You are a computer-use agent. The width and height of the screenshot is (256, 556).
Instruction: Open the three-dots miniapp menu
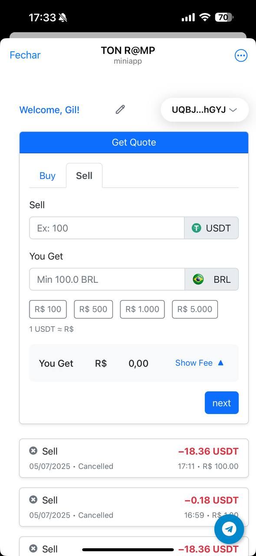pos(241,55)
